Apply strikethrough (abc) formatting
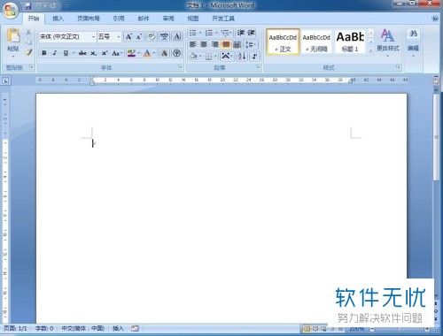The width and height of the screenshot is (443, 336). tap(82, 53)
